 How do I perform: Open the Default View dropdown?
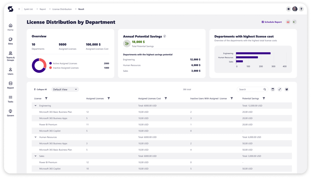(65, 89)
